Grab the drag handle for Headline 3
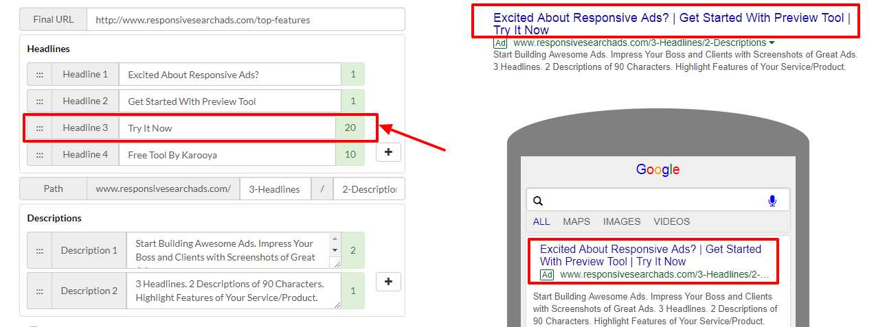 coord(39,128)
